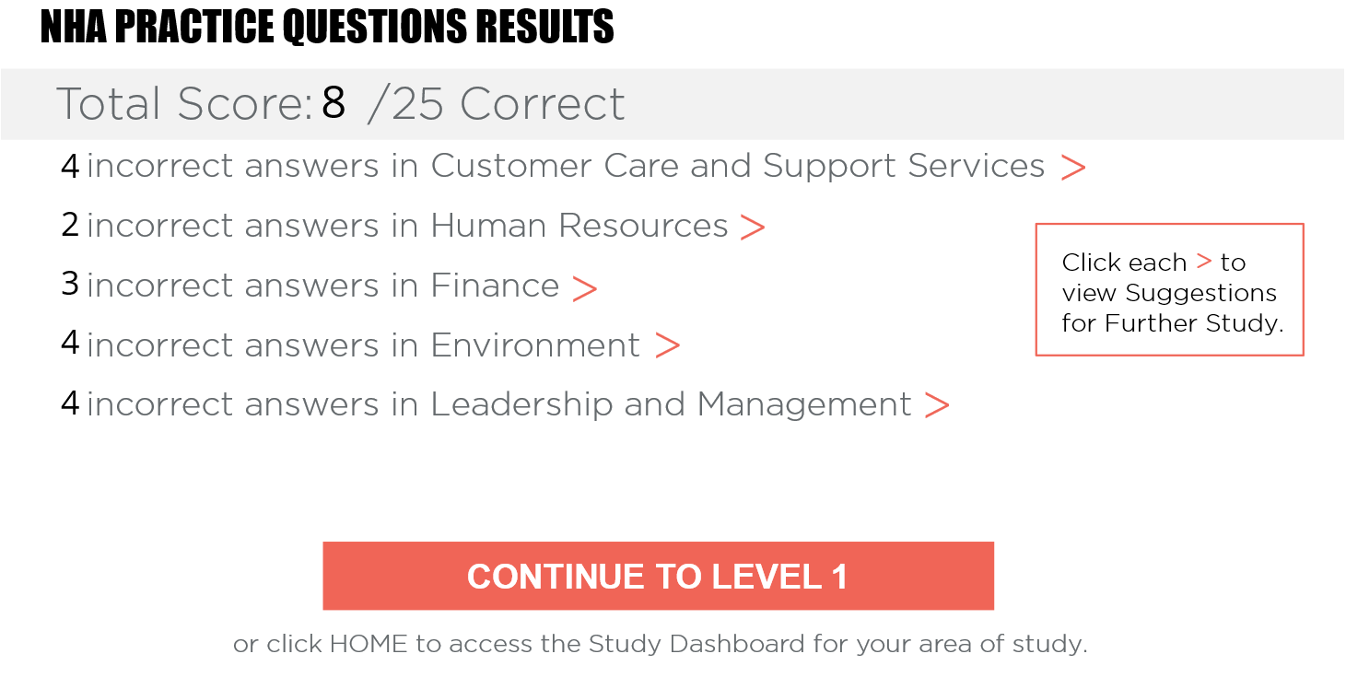
Task: Click the Environment incorrect answers count
Action: point(69,345)
